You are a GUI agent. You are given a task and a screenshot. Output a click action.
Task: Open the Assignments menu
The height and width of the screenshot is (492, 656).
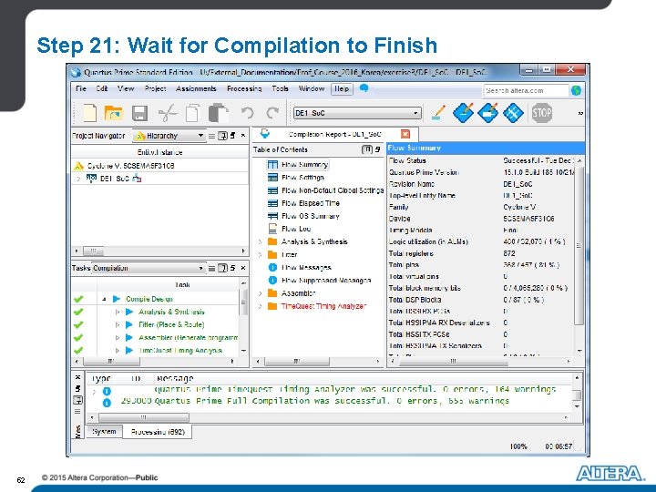[196, 88]
